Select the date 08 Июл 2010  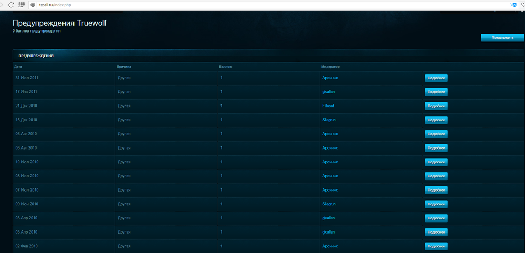click(27, 176)
